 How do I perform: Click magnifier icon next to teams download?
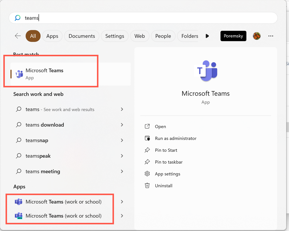(x=19, y=125)
